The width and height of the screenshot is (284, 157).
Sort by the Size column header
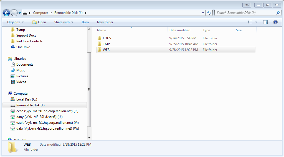(239, 30)
